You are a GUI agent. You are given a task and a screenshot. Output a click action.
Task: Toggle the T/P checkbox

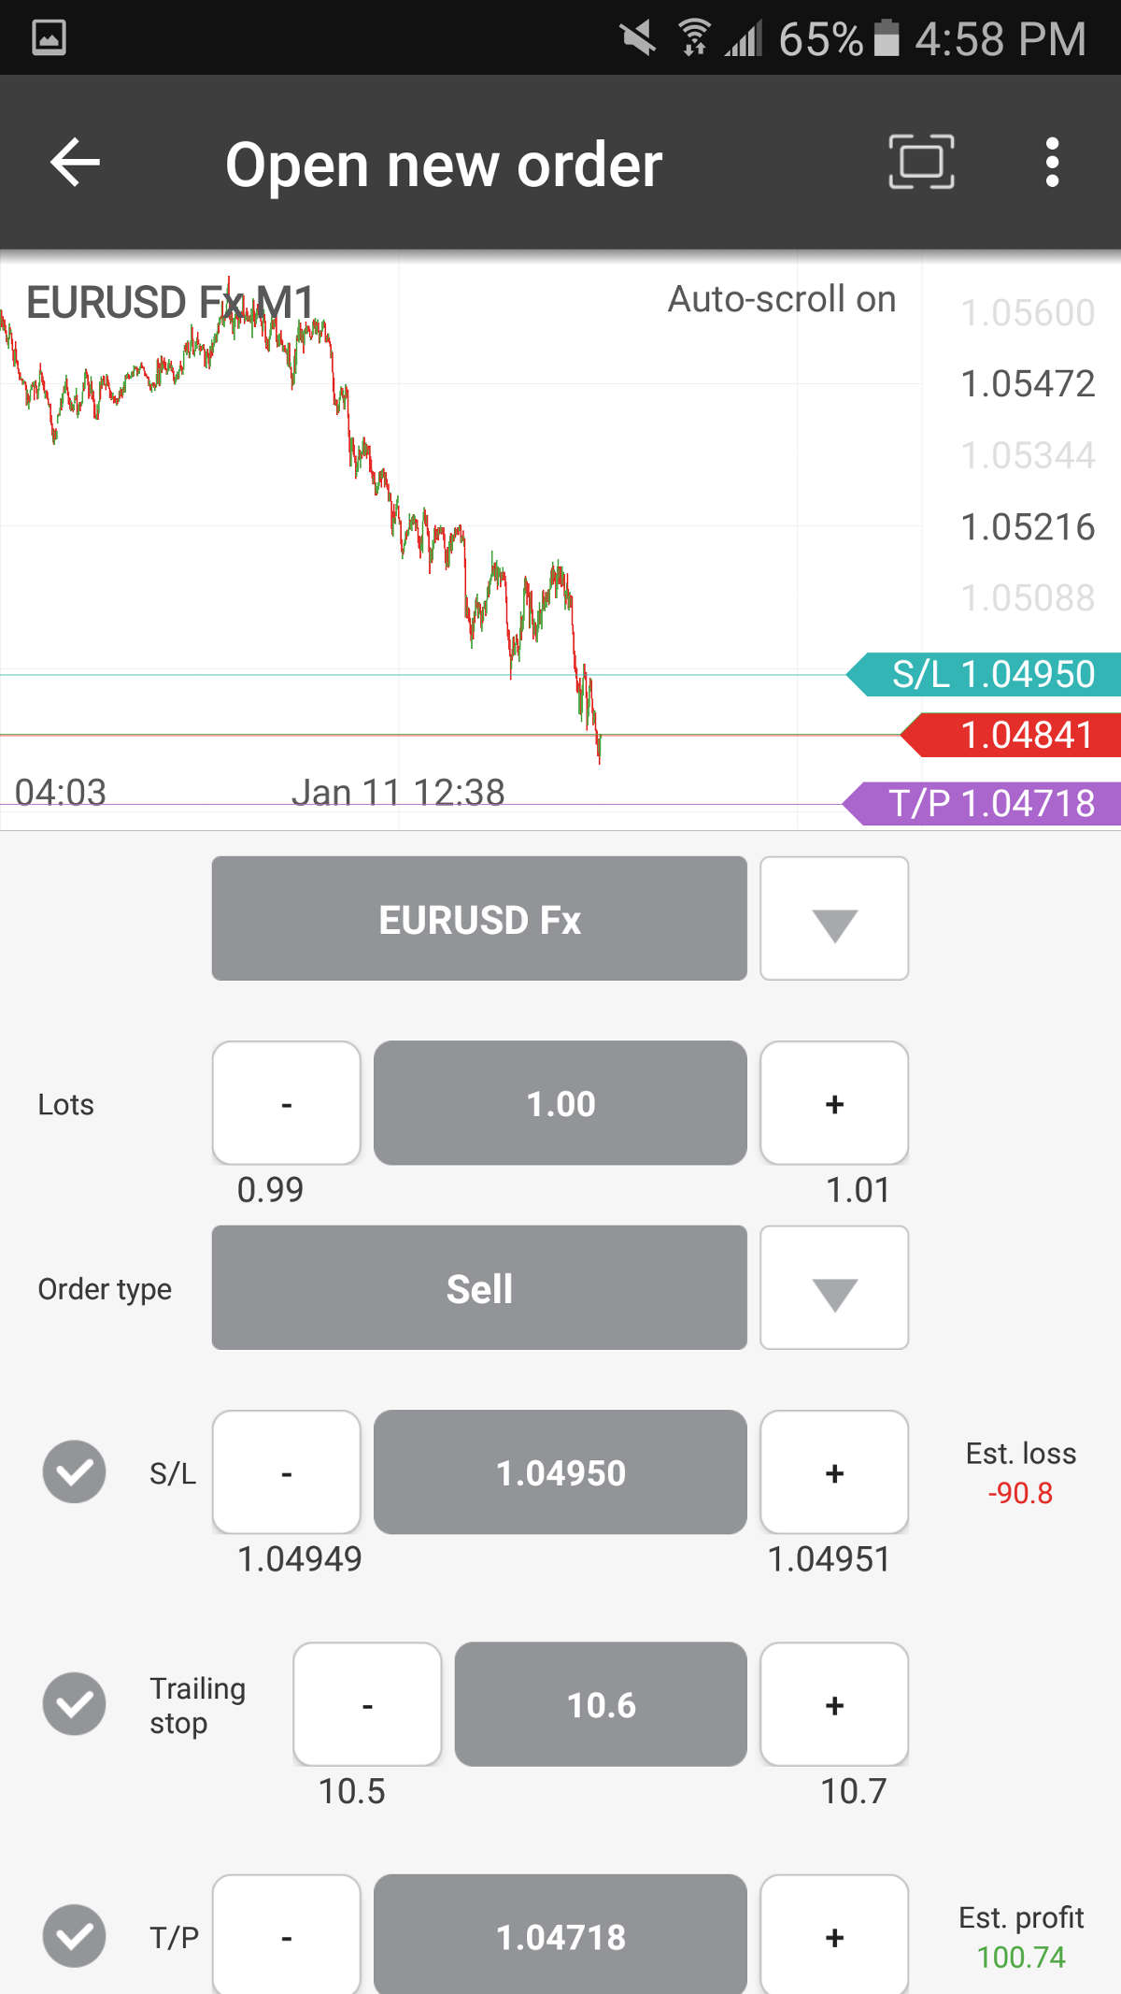click(74, 1935)
